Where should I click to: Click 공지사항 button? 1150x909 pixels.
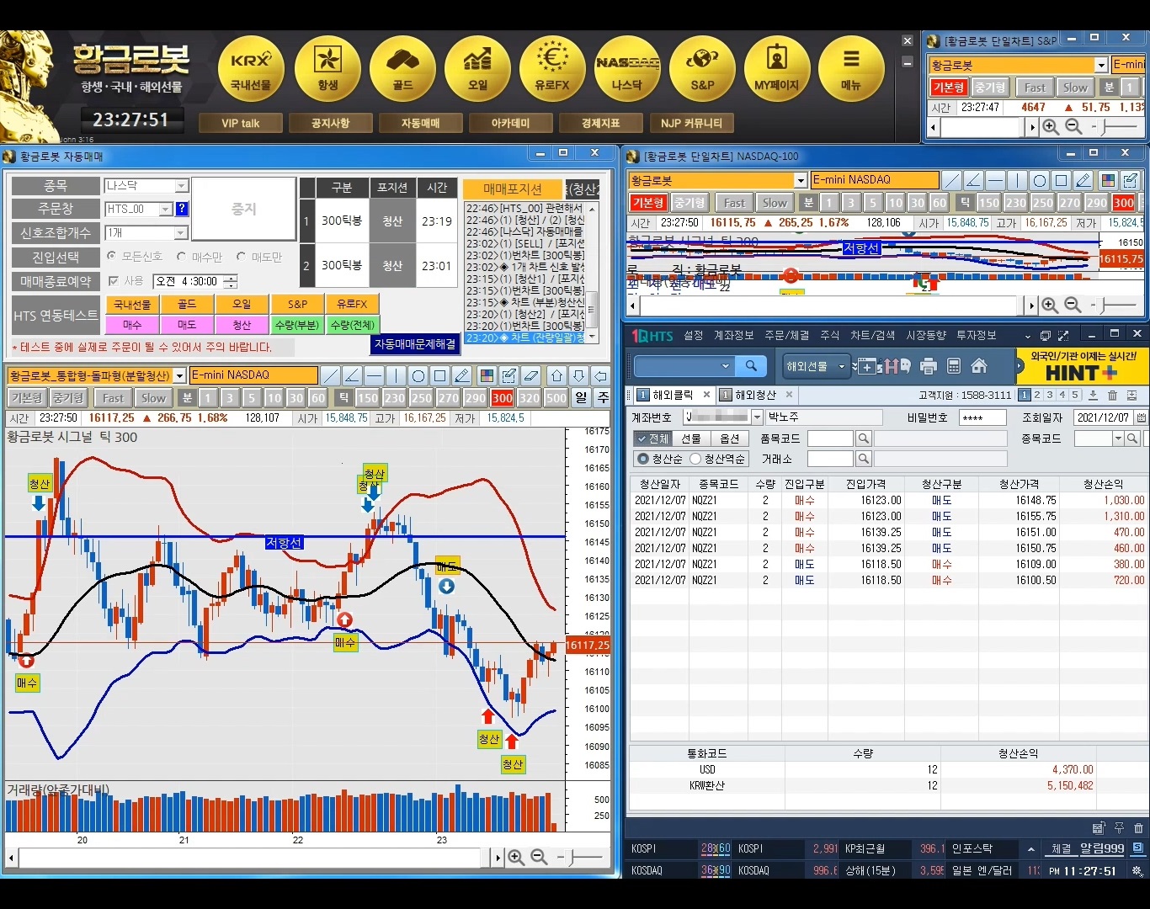tap(331, 124)
